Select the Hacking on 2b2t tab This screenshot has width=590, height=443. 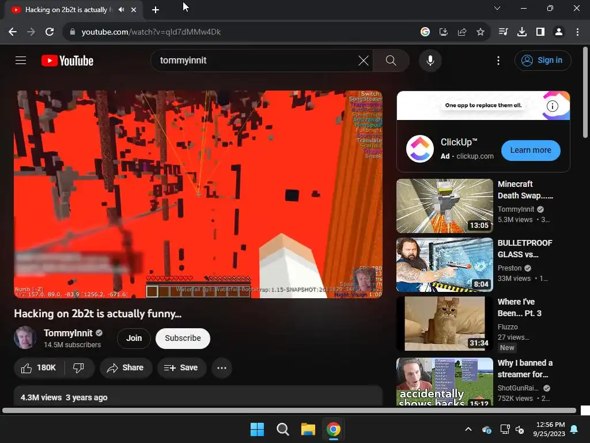click(69, 10)
